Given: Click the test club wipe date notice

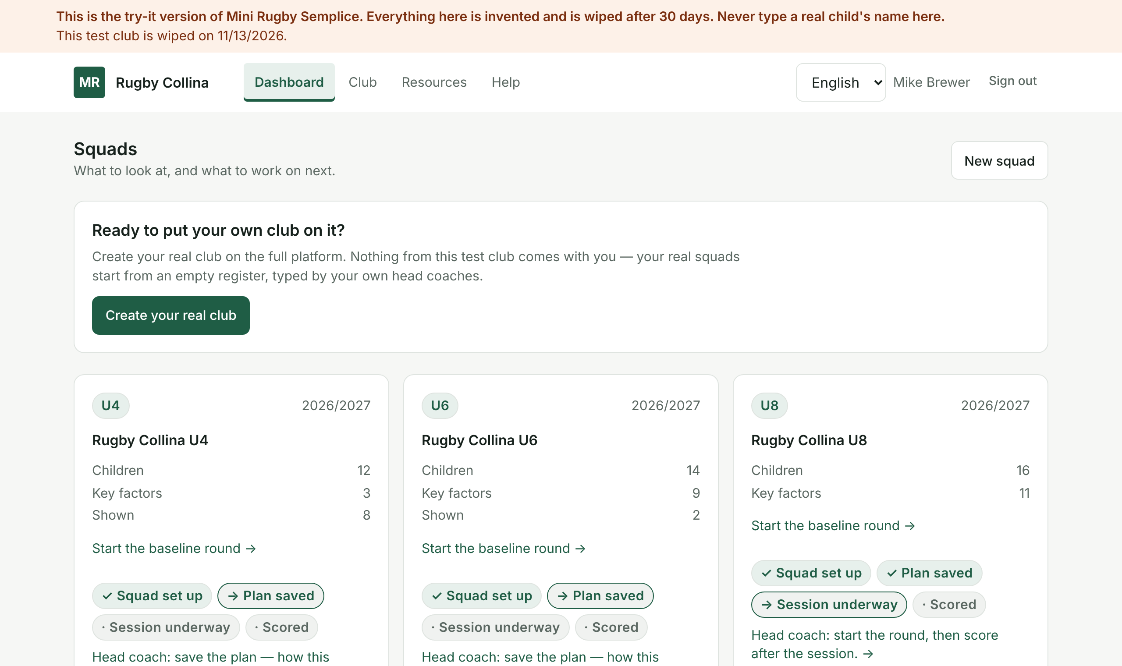Looking at the screenshot, I should point(171,35).
